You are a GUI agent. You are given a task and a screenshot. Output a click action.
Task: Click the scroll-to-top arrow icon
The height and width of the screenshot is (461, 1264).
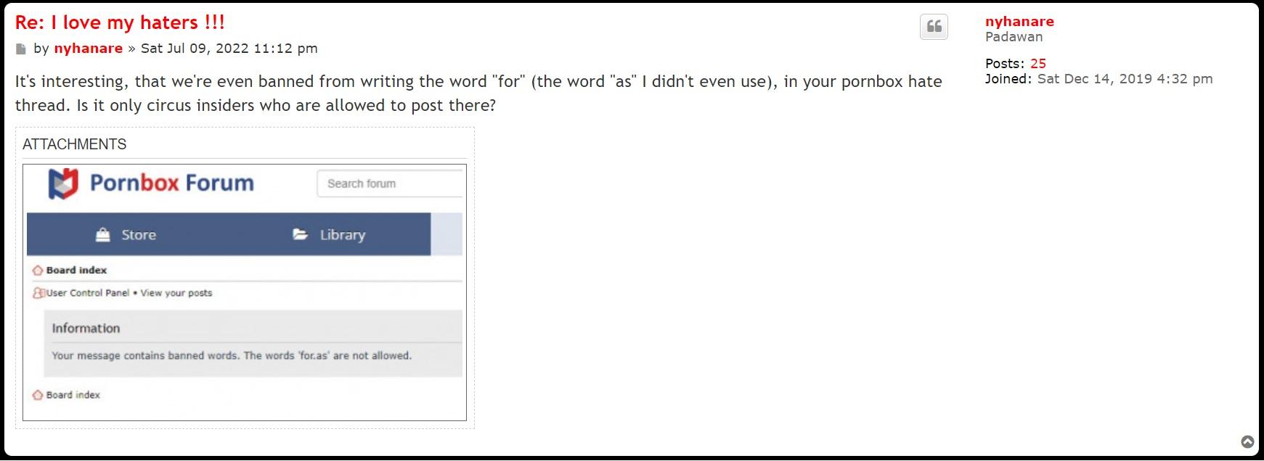pos(1247,441)
